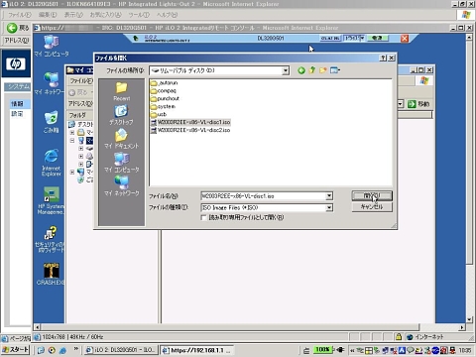Select W2003R2EE-x86-VL-disc2.iso file
The width and height of the screenshot is (476, 357).
pyautogui.click(x=190, y=130)
